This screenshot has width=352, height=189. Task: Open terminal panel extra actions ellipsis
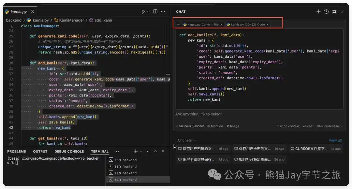pyautogui.click(x=117, y=151)
